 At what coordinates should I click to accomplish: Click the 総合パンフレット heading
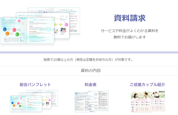point(35,85)
